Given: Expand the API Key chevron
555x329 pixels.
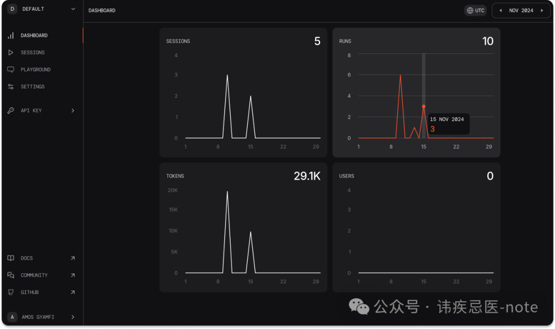Looking at the screenshot, I should click(x=73, y=111).
